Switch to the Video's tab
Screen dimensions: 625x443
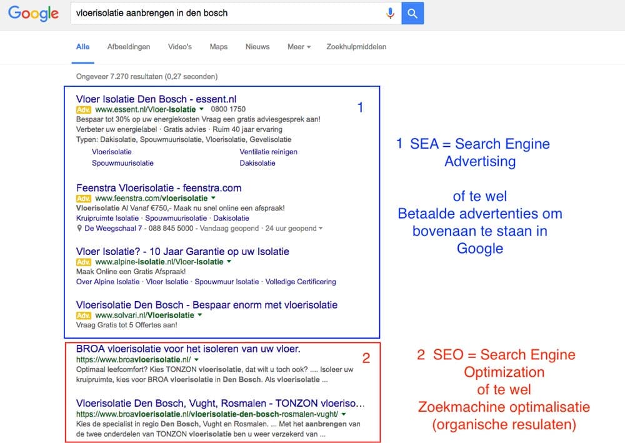(x=180, y=47)
